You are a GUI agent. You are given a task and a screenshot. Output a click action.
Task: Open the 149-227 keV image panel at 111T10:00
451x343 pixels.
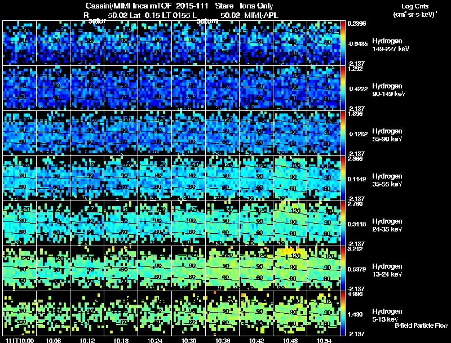point(19,43)
